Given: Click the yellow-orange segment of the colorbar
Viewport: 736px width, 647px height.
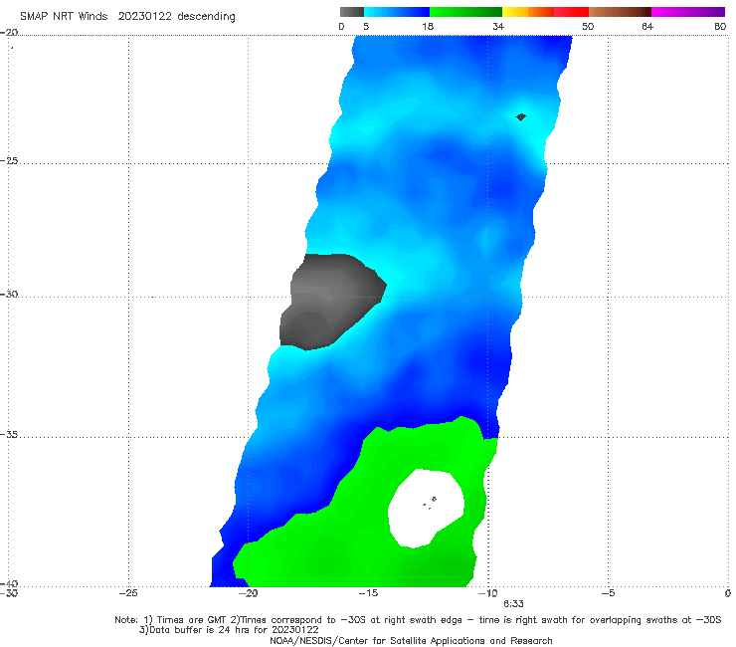Looking at the screenshot, I should [x=528, y=12].
